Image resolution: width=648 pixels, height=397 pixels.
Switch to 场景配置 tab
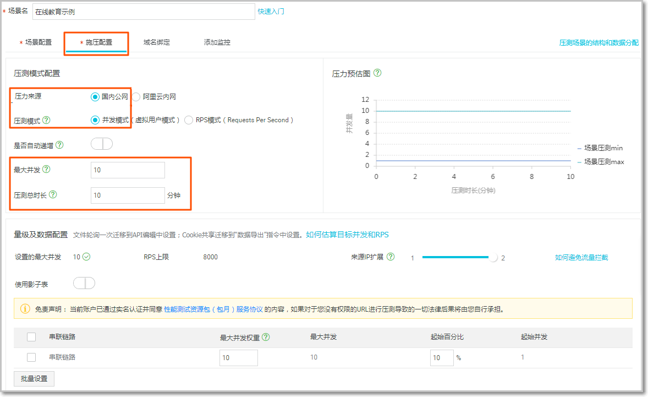tap(36, 42)
